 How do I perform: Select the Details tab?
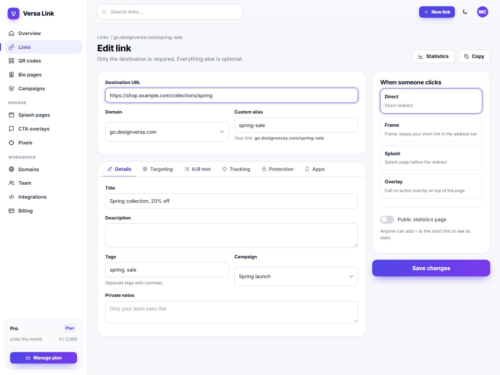point(119,169)
